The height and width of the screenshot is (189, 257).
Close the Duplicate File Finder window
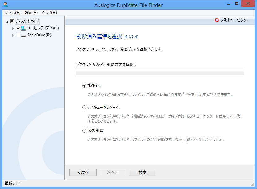248,4
